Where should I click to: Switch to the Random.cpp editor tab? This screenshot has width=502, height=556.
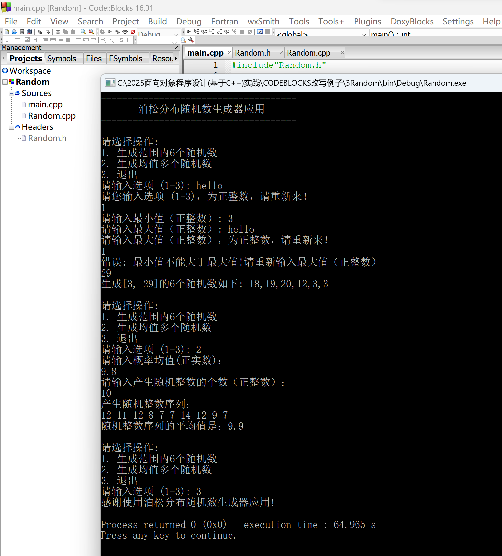click(x=308, y=53)
